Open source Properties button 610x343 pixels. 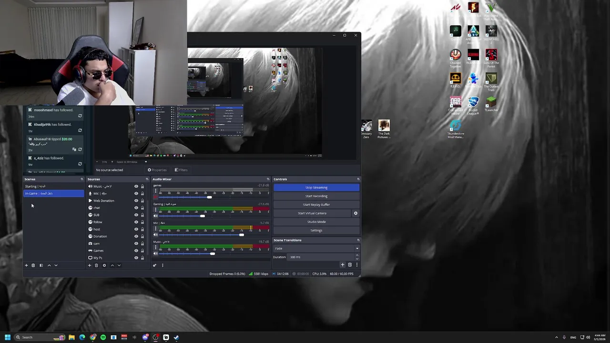coord(157,170)
